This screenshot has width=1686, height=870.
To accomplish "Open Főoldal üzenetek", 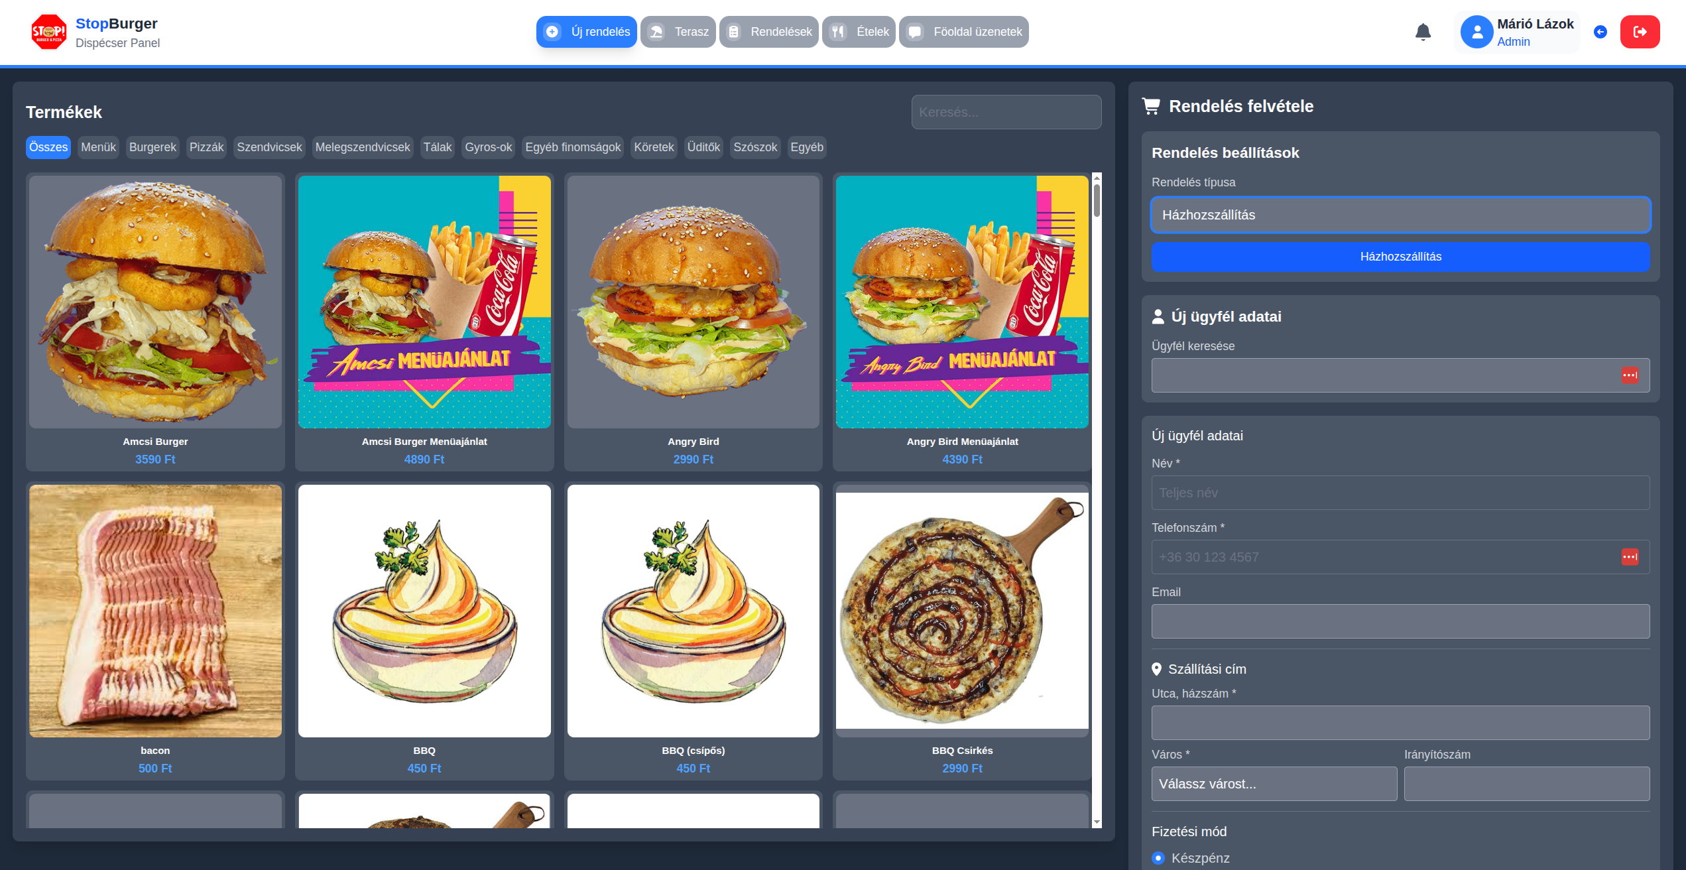I will point(964,32).
